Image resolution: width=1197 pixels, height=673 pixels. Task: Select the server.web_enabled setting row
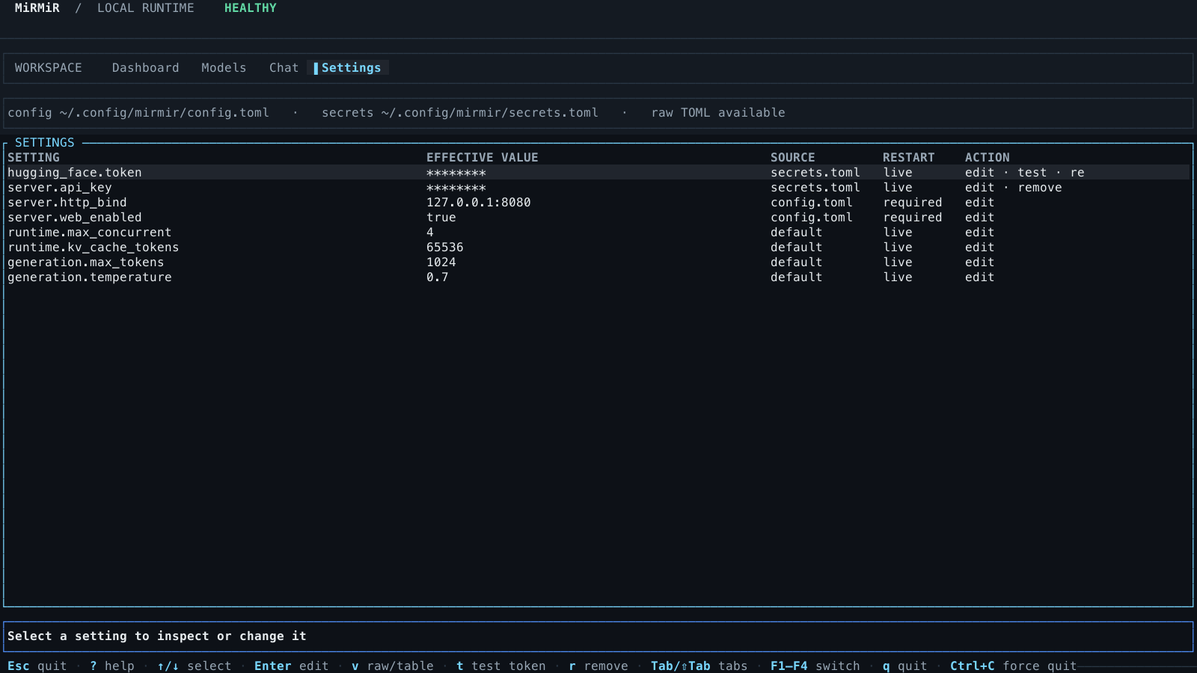[x=598, y=218]
